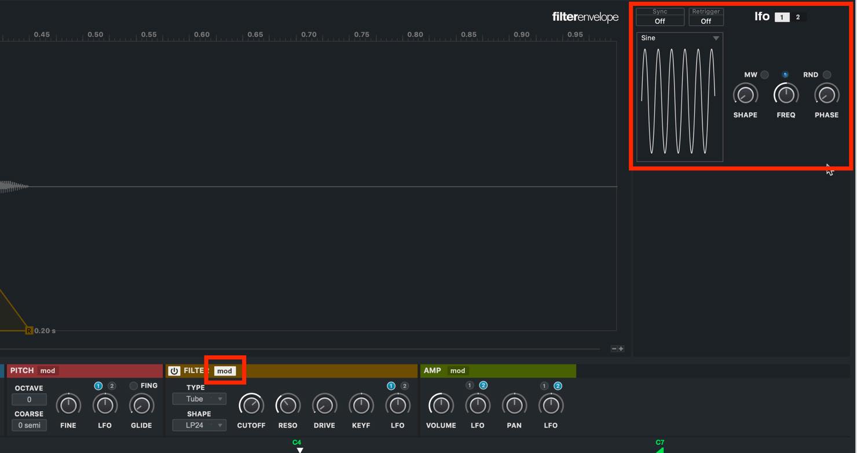Enable the MW modulation wheel toggle
Image resolution: width=857 pixels, height=453 pixels.
pyautogui.click(x=764, y=75)
